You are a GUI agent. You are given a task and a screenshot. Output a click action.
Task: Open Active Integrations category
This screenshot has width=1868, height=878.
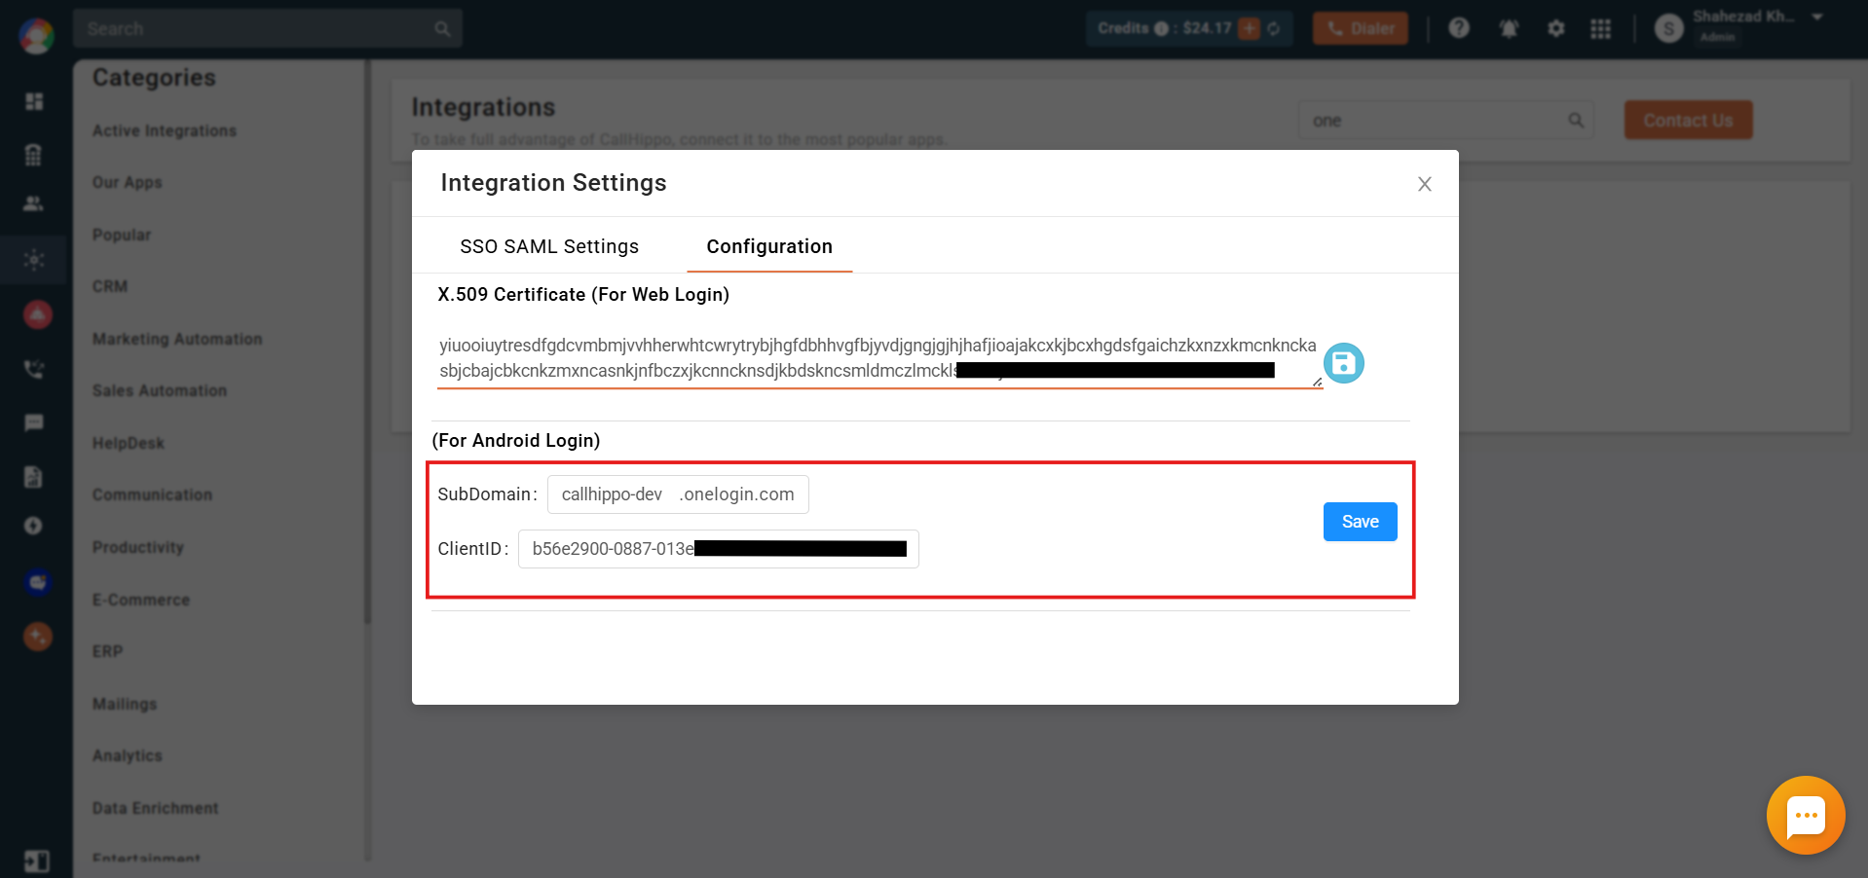click(165, 130)
